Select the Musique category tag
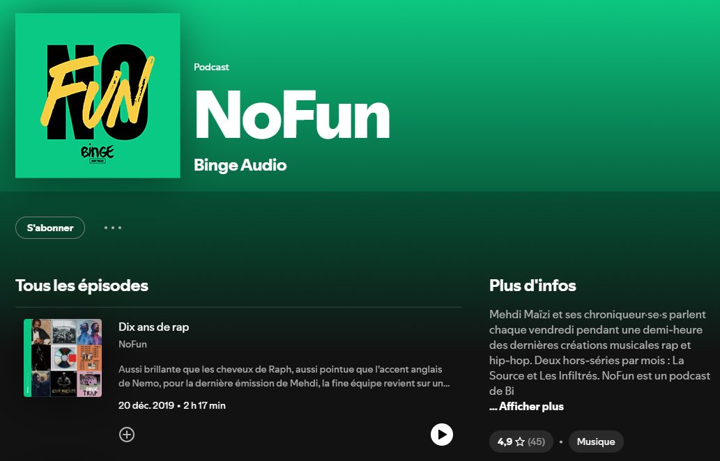The image size is (720, 461). [x=596, y=442]
